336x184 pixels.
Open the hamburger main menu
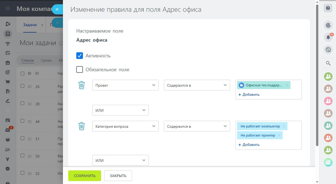pyautogui.click(x=8, y=9)
